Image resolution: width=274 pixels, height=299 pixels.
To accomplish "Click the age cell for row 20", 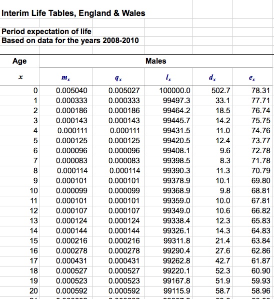I will click(x=33, y=291).
